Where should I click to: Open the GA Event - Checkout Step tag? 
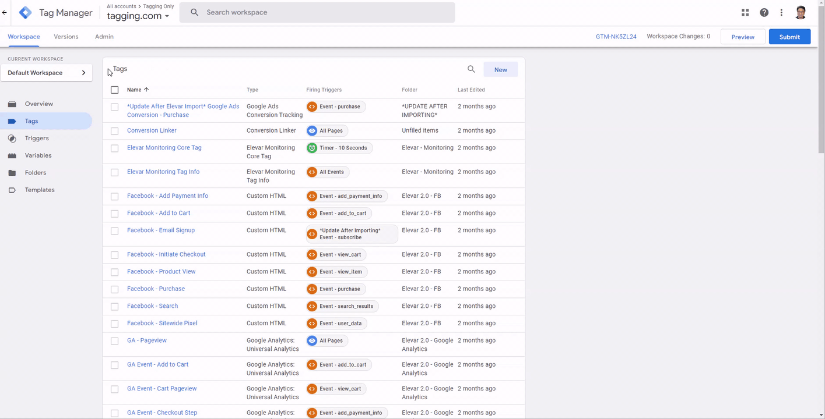click(x=162, y=413)
